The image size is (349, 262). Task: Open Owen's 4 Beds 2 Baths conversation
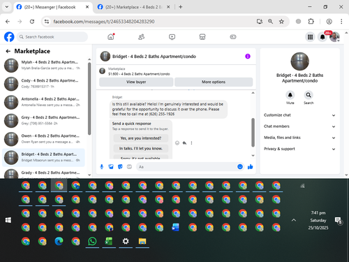(43, 139)
